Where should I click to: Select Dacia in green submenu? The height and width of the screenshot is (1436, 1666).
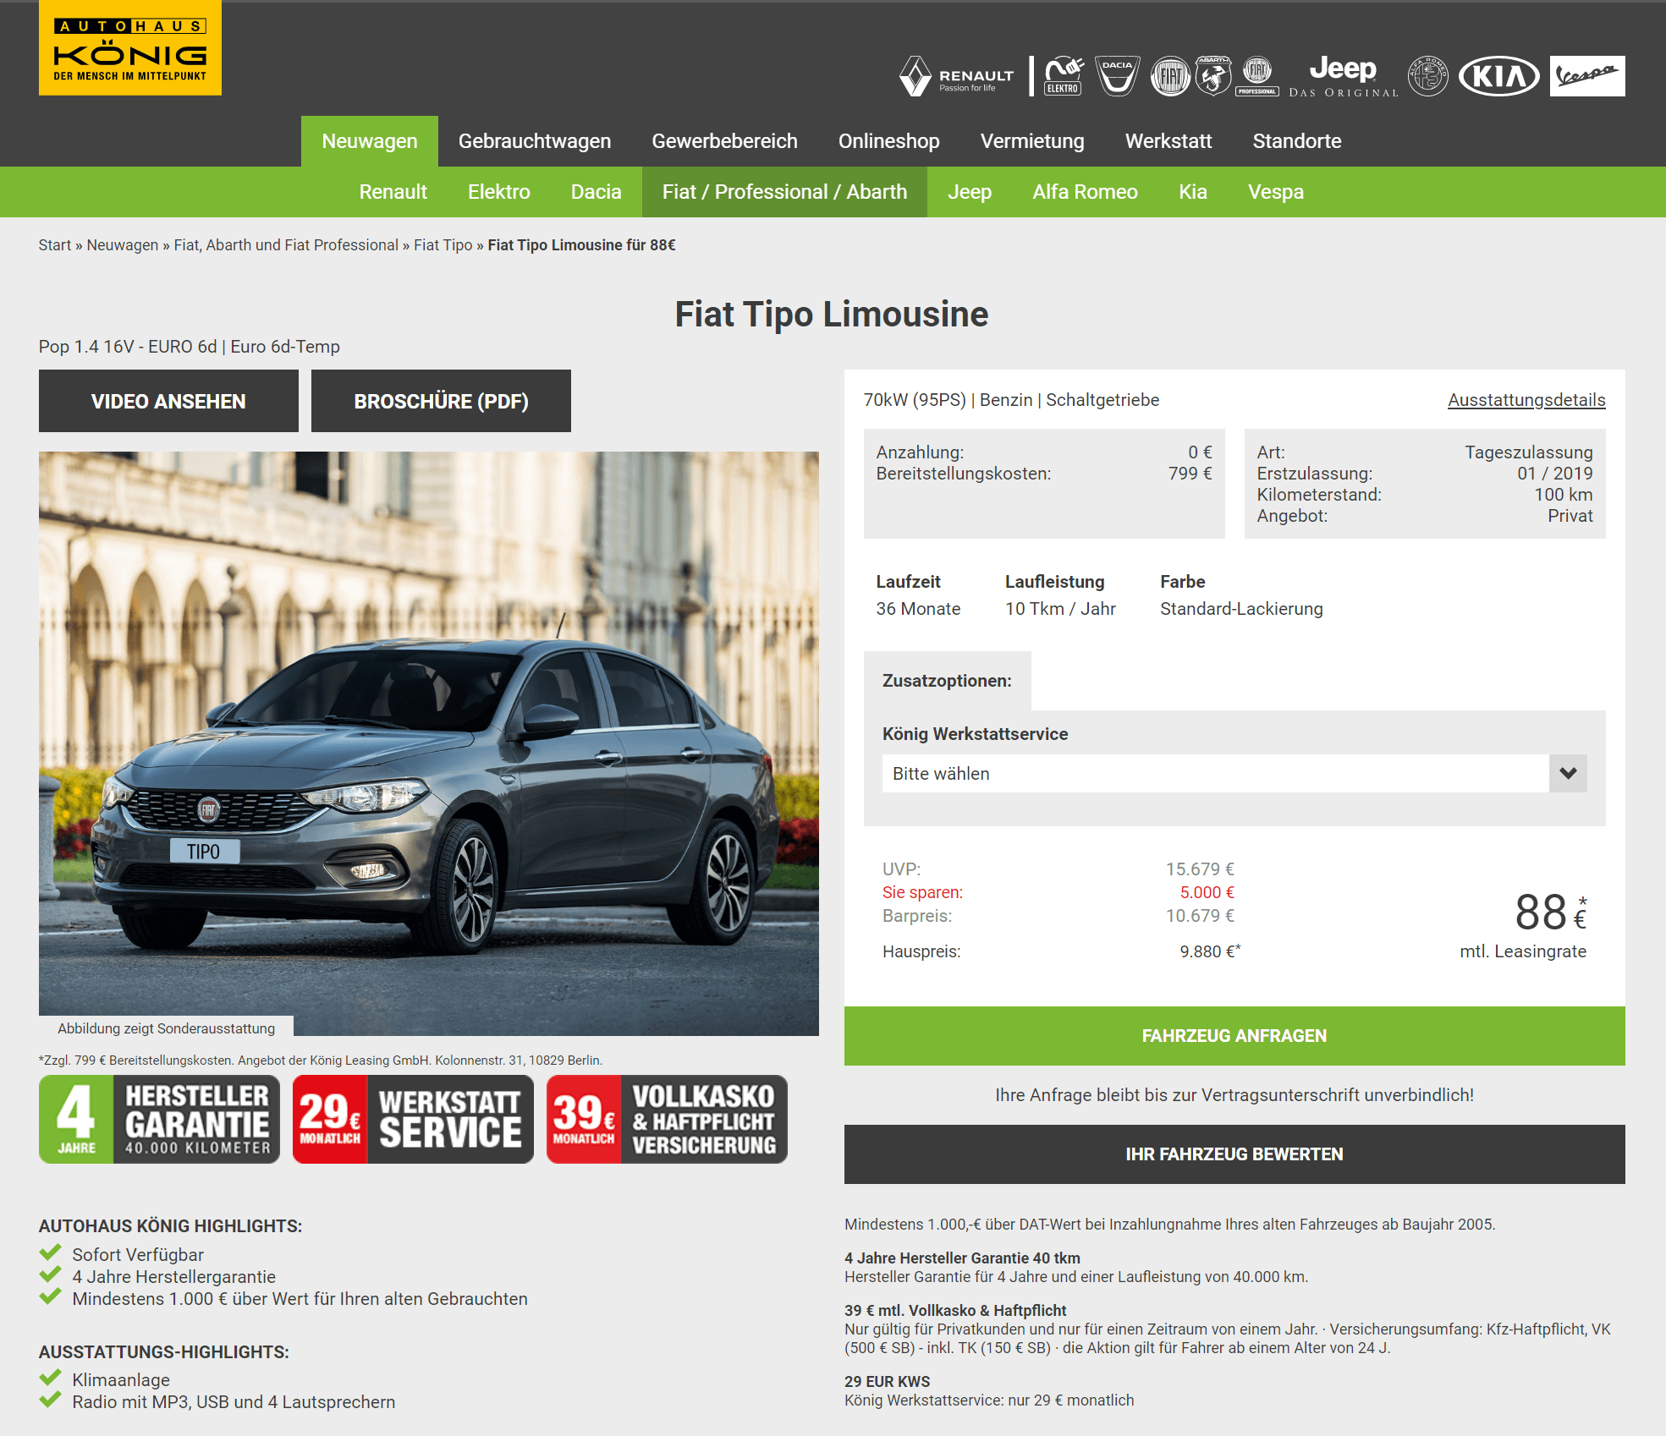(x=597, y=192)
